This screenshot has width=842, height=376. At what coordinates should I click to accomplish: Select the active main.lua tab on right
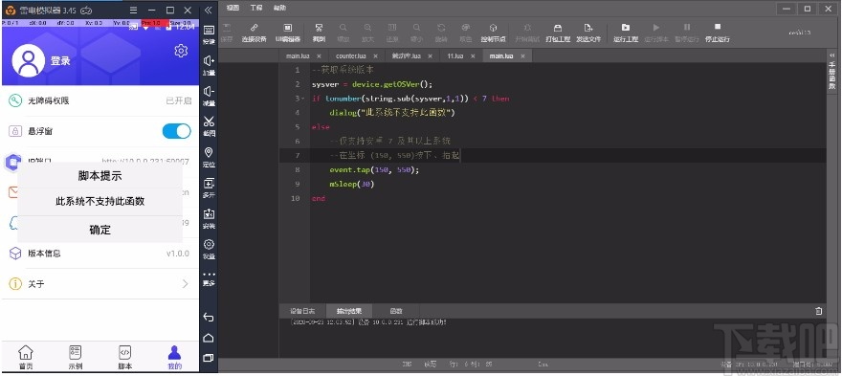(x=501, y=55)
